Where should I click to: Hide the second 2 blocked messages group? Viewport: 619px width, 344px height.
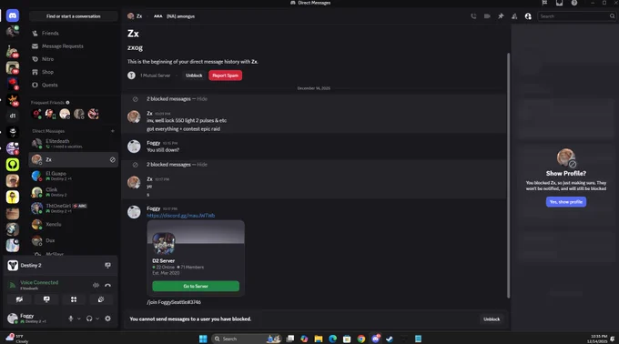[202, 165]
